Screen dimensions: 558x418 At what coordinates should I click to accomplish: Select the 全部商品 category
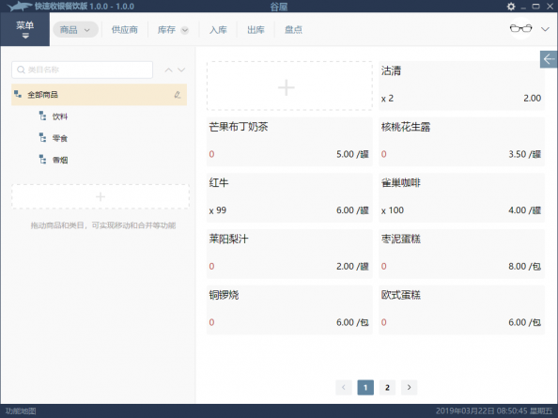(99, 95)
